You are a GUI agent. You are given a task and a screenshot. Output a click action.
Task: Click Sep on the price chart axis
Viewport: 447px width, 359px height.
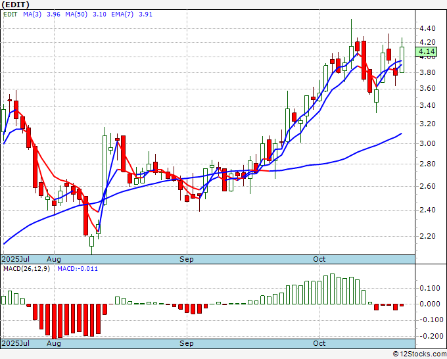[x=187, y=259]
